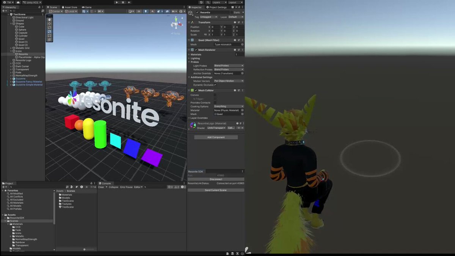Open the Cooking Options dropdown

[229, 107]
